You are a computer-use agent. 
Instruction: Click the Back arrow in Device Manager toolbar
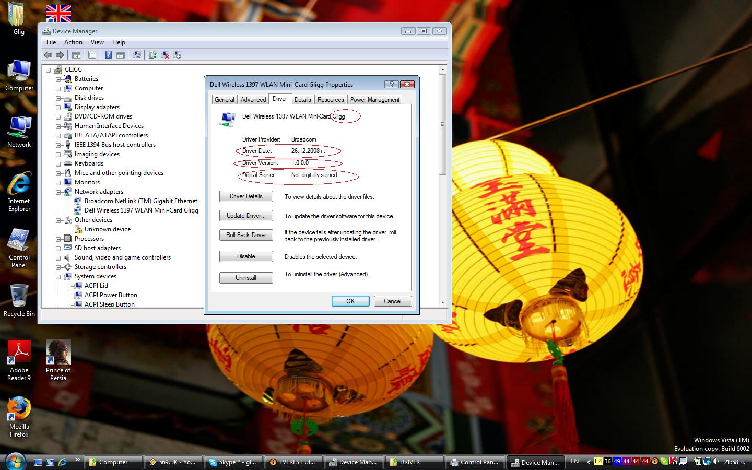[x=48, y=55]
